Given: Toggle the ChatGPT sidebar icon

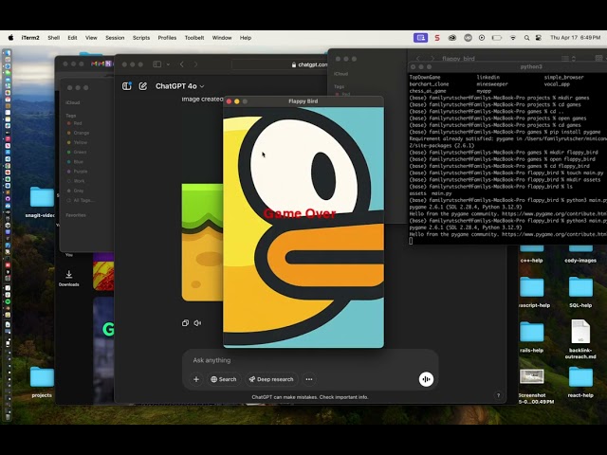Looking at the screenshot, I should 126,86.
